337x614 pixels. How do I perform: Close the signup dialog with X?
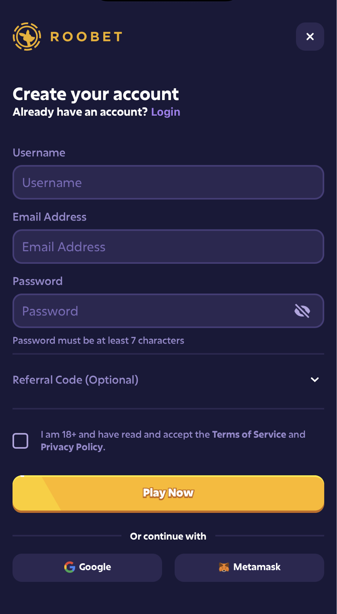click(x=310, y=37)
